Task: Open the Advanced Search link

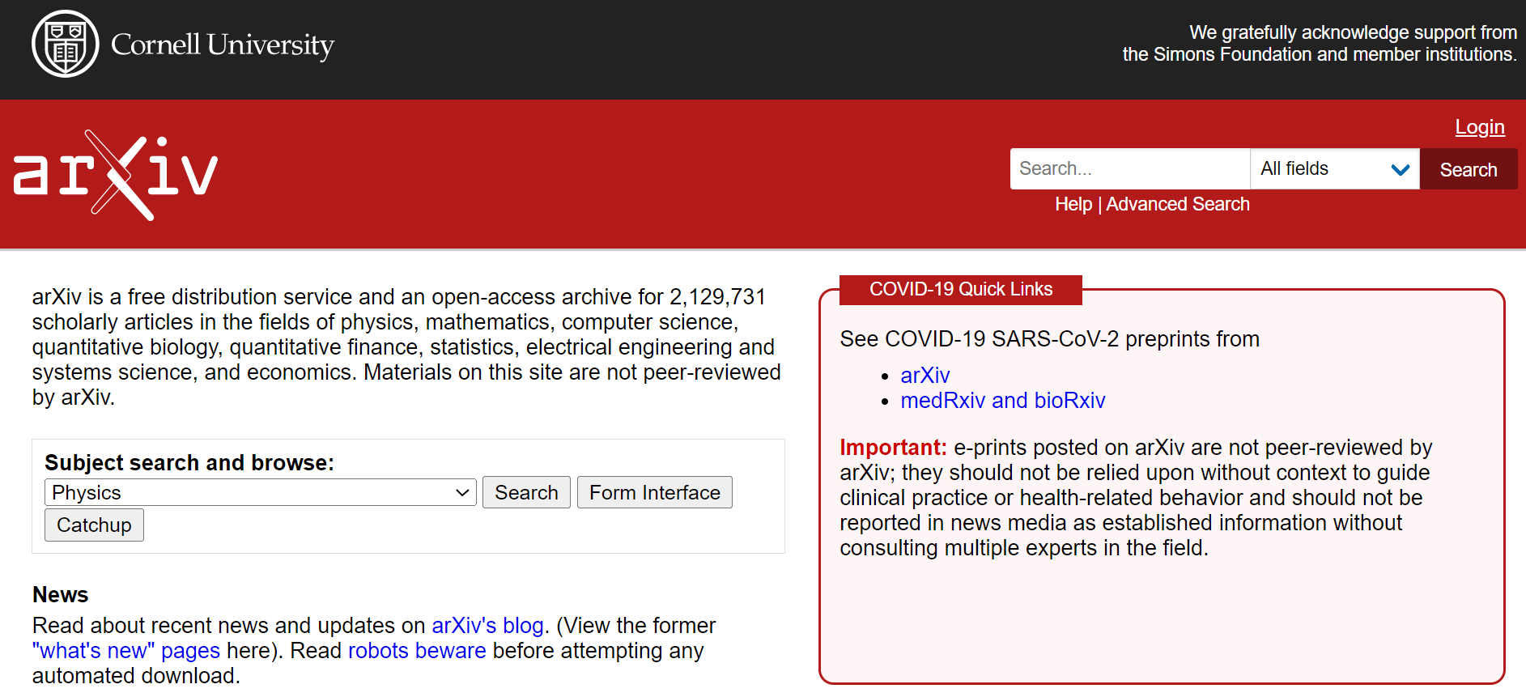Action: 1178,204
